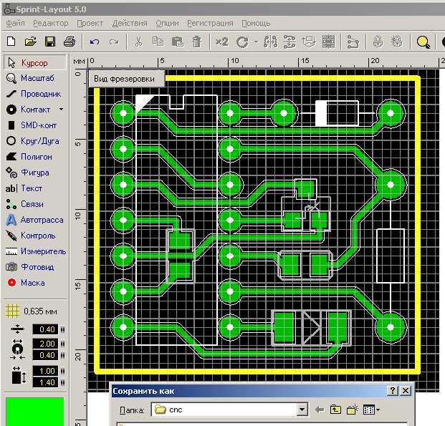445x426 pixels.
Task: Click the SMD pad width 1.00 field
Action: point(45,371)
